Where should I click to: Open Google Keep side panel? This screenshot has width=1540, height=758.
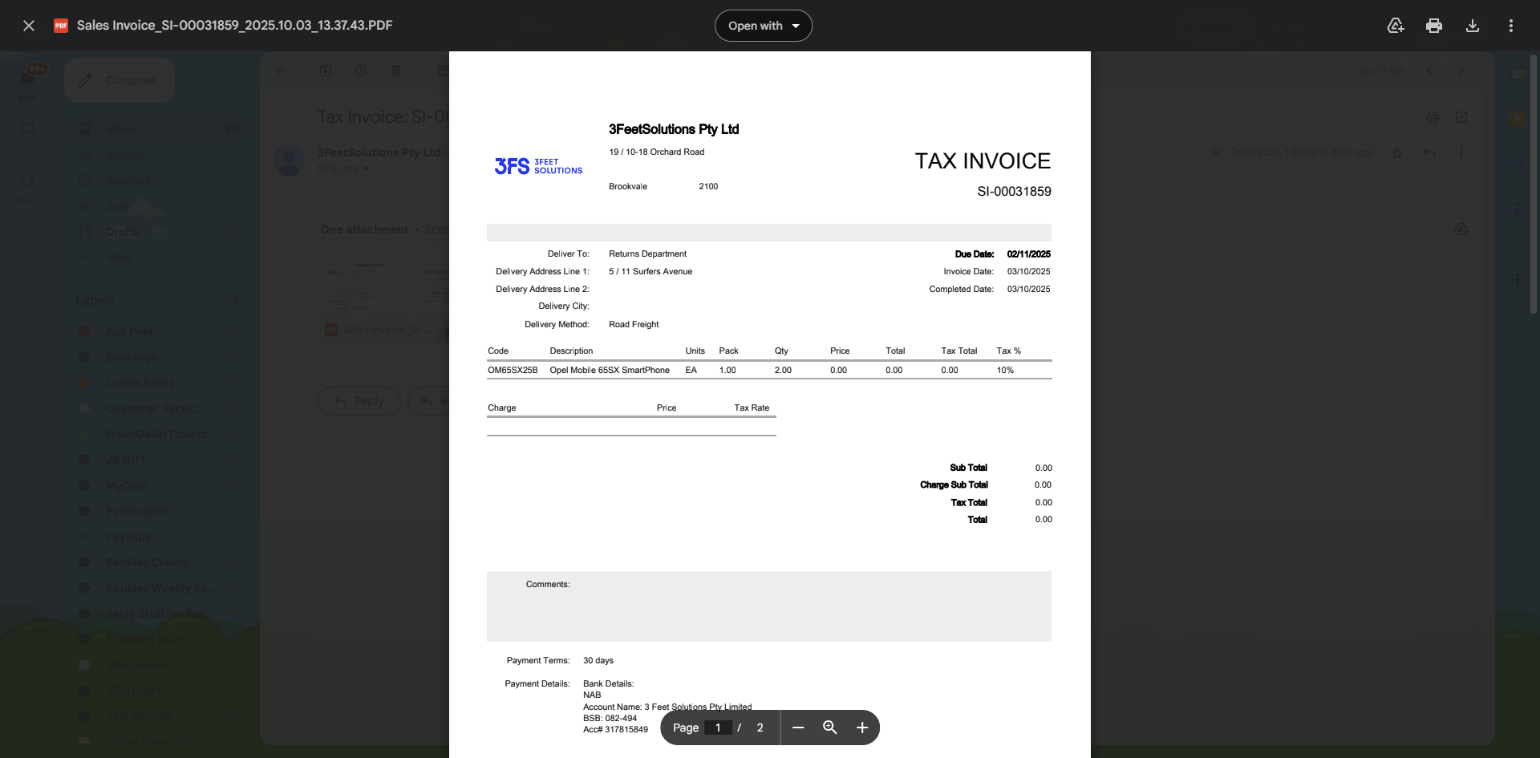click(x=1518, y=116)
